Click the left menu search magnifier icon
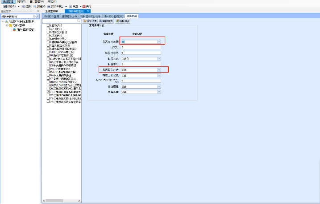320x204 pixels. (37, 16)
